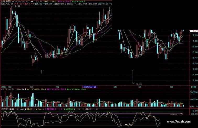Click the turnover amount 额20917
This screenshot has height=128, width=198.
[72, 4]
